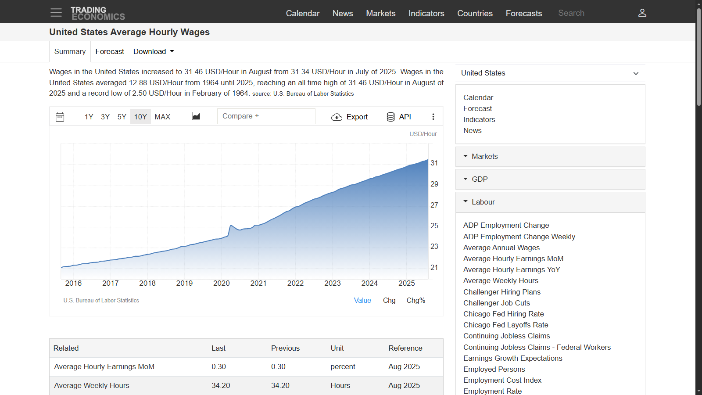702x395 pixels.
Task: Open ADP Employment Change link
Action: (x=506, y=225)
